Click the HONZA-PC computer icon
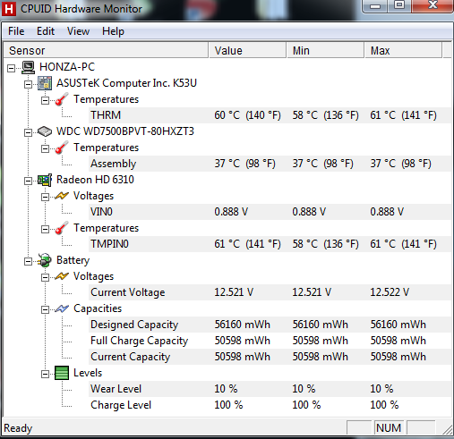The height and width of the screenshot is (439, 454). tap(29, 67)
